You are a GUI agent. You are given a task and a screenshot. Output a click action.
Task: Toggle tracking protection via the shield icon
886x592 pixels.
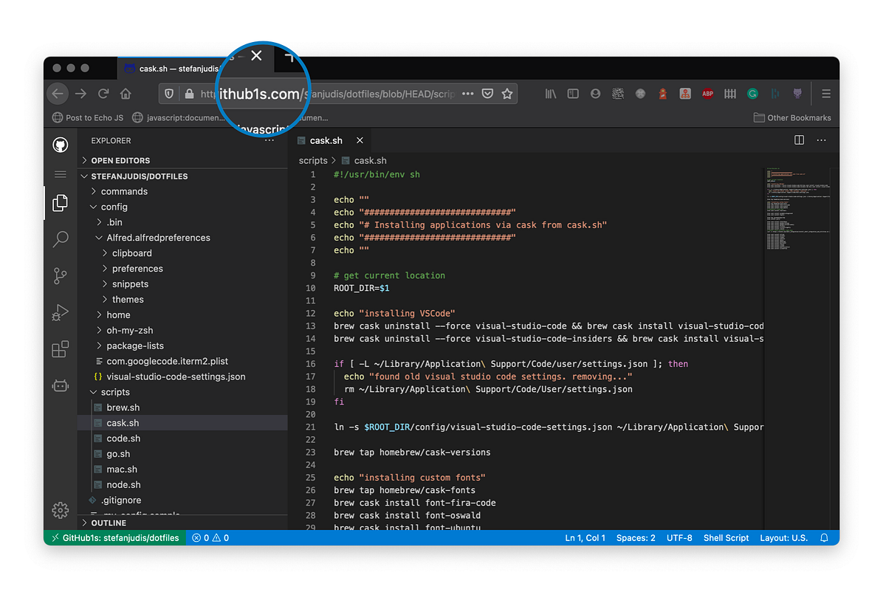[x=169, y=94]
